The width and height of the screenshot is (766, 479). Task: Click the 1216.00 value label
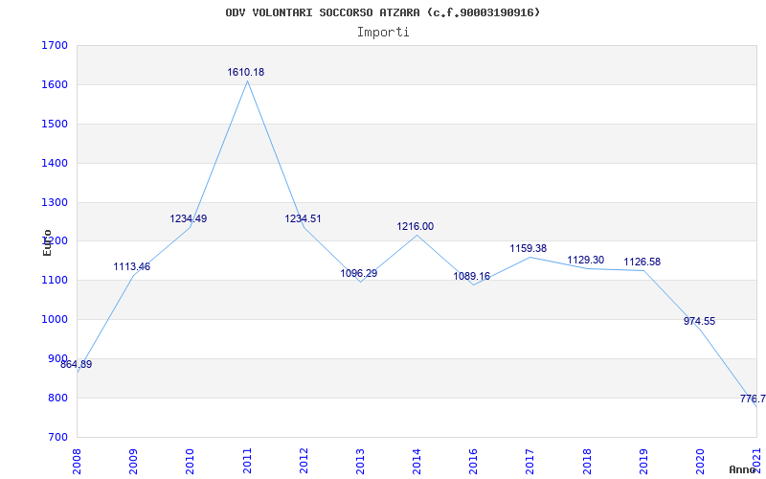click(416, 226)
